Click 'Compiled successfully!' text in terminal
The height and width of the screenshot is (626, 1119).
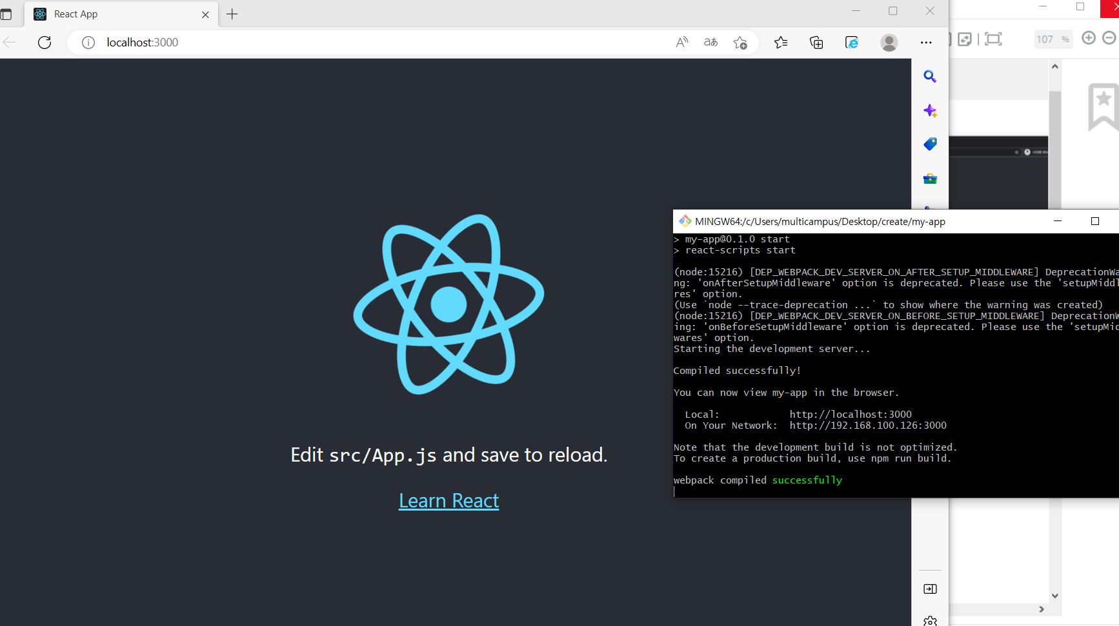(x=737, y=371)
